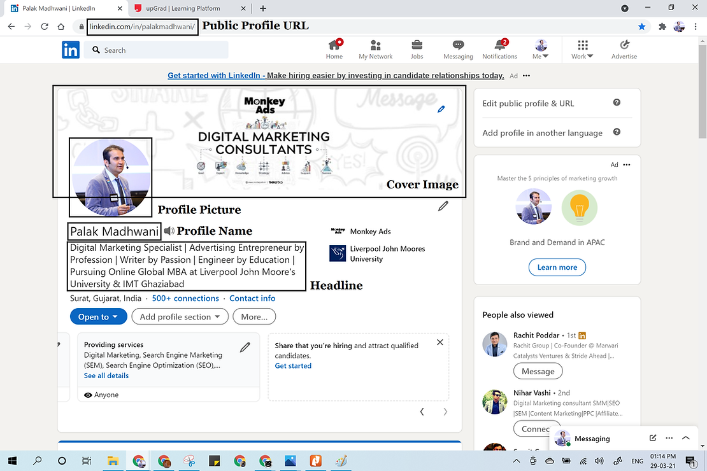Image resolution: width=707 pixels, height=471 pixels.
Task: Click Learn more on the APAC ad
Action: 557,267
